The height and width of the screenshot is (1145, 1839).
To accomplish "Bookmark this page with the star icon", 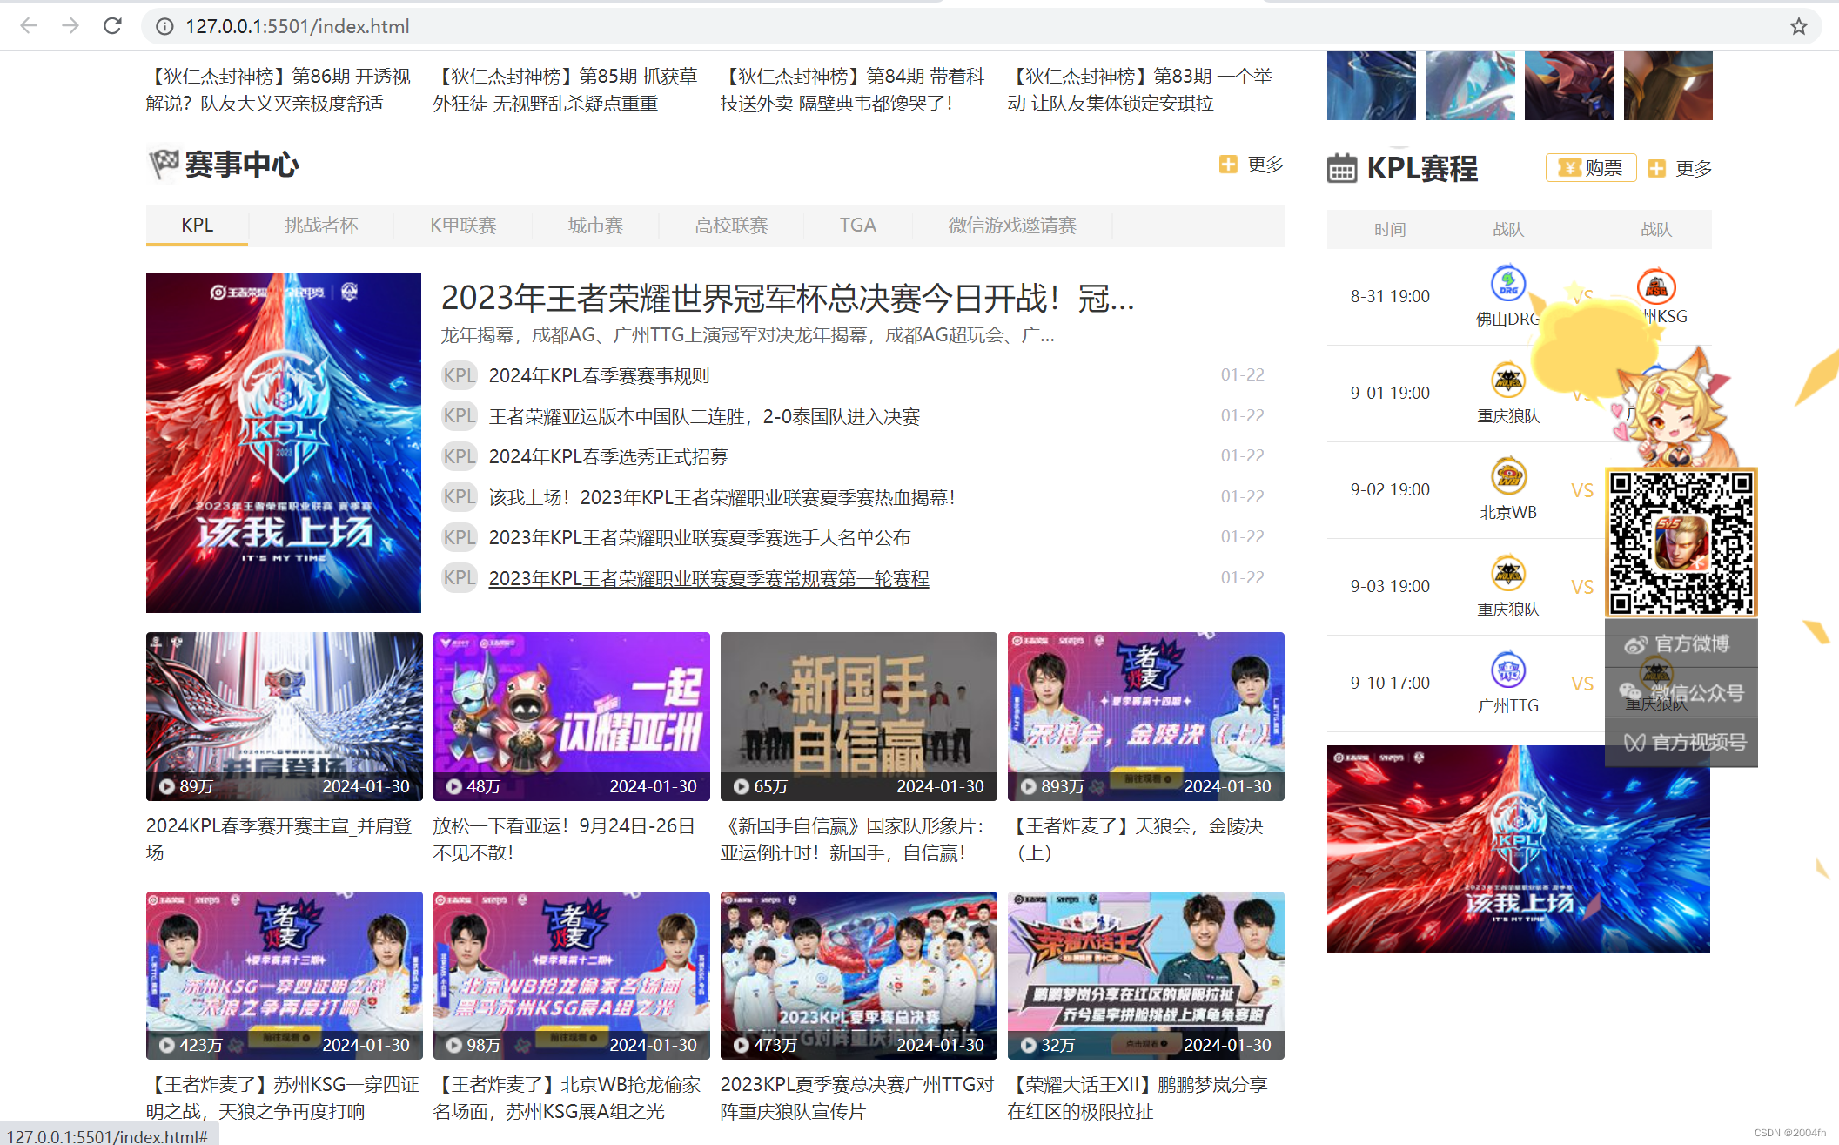I will pyautogui.click(x=1798, y=26).
